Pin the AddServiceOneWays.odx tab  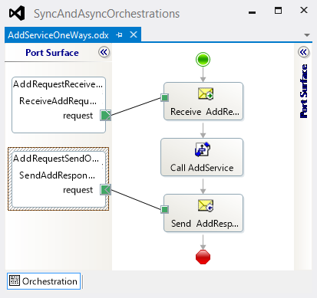119,35
